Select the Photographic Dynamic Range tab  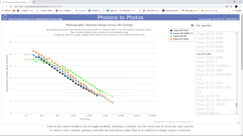(16, 2)
